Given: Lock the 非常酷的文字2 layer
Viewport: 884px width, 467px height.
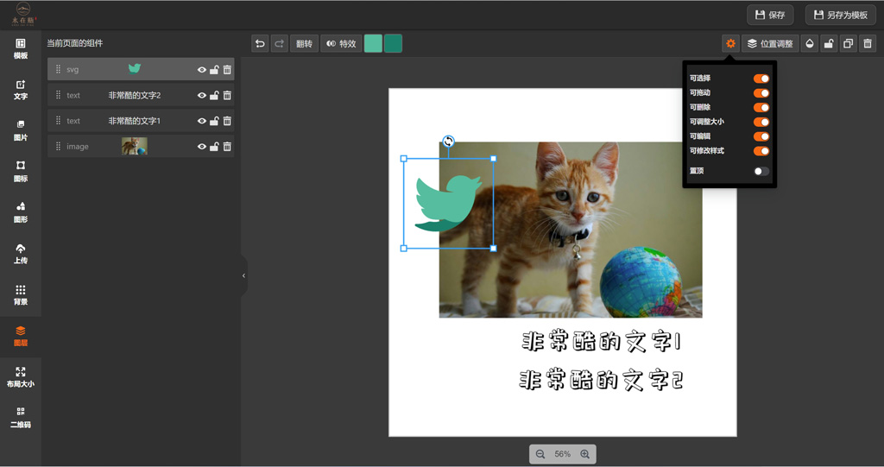Looking at the screenshot, I should coord(214,95).
